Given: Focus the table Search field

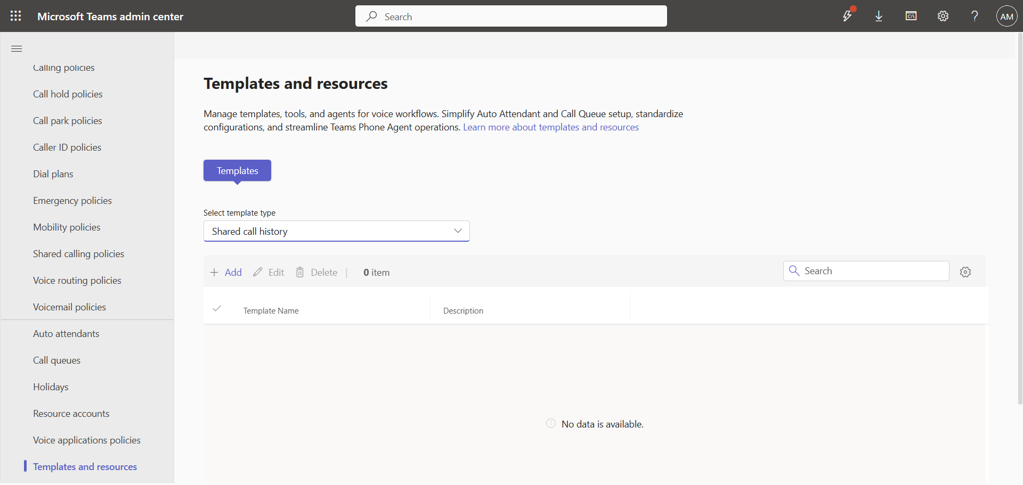Looking at the screenshot, I should pos(866,271).
